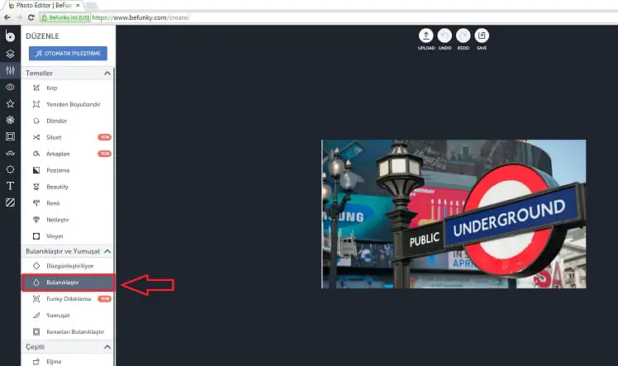This screenshot has width=618, height=366.
Task: Select the Arkaplan tool
Action: [x=68, y=154]
